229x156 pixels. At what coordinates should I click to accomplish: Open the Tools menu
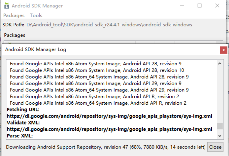(36, 15)
